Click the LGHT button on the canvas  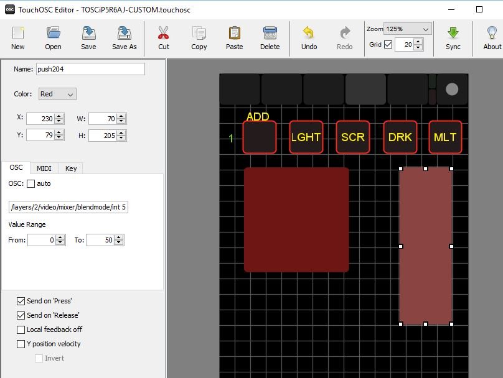coord(306,137)
